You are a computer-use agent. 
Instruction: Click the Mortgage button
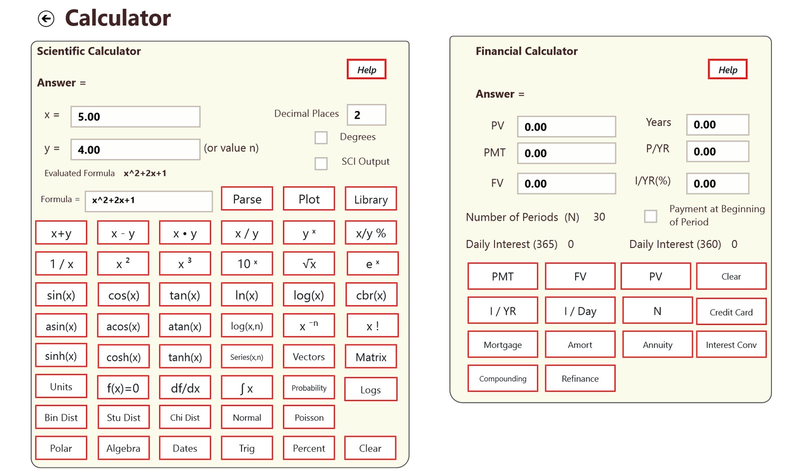[x=502, y=344]
